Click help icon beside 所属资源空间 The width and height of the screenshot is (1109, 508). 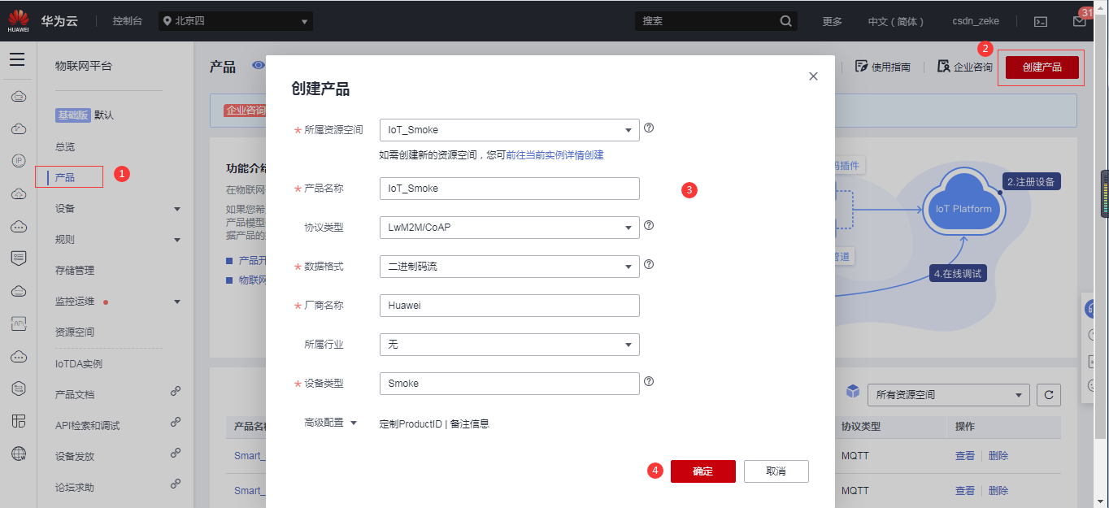pos(649,128)
